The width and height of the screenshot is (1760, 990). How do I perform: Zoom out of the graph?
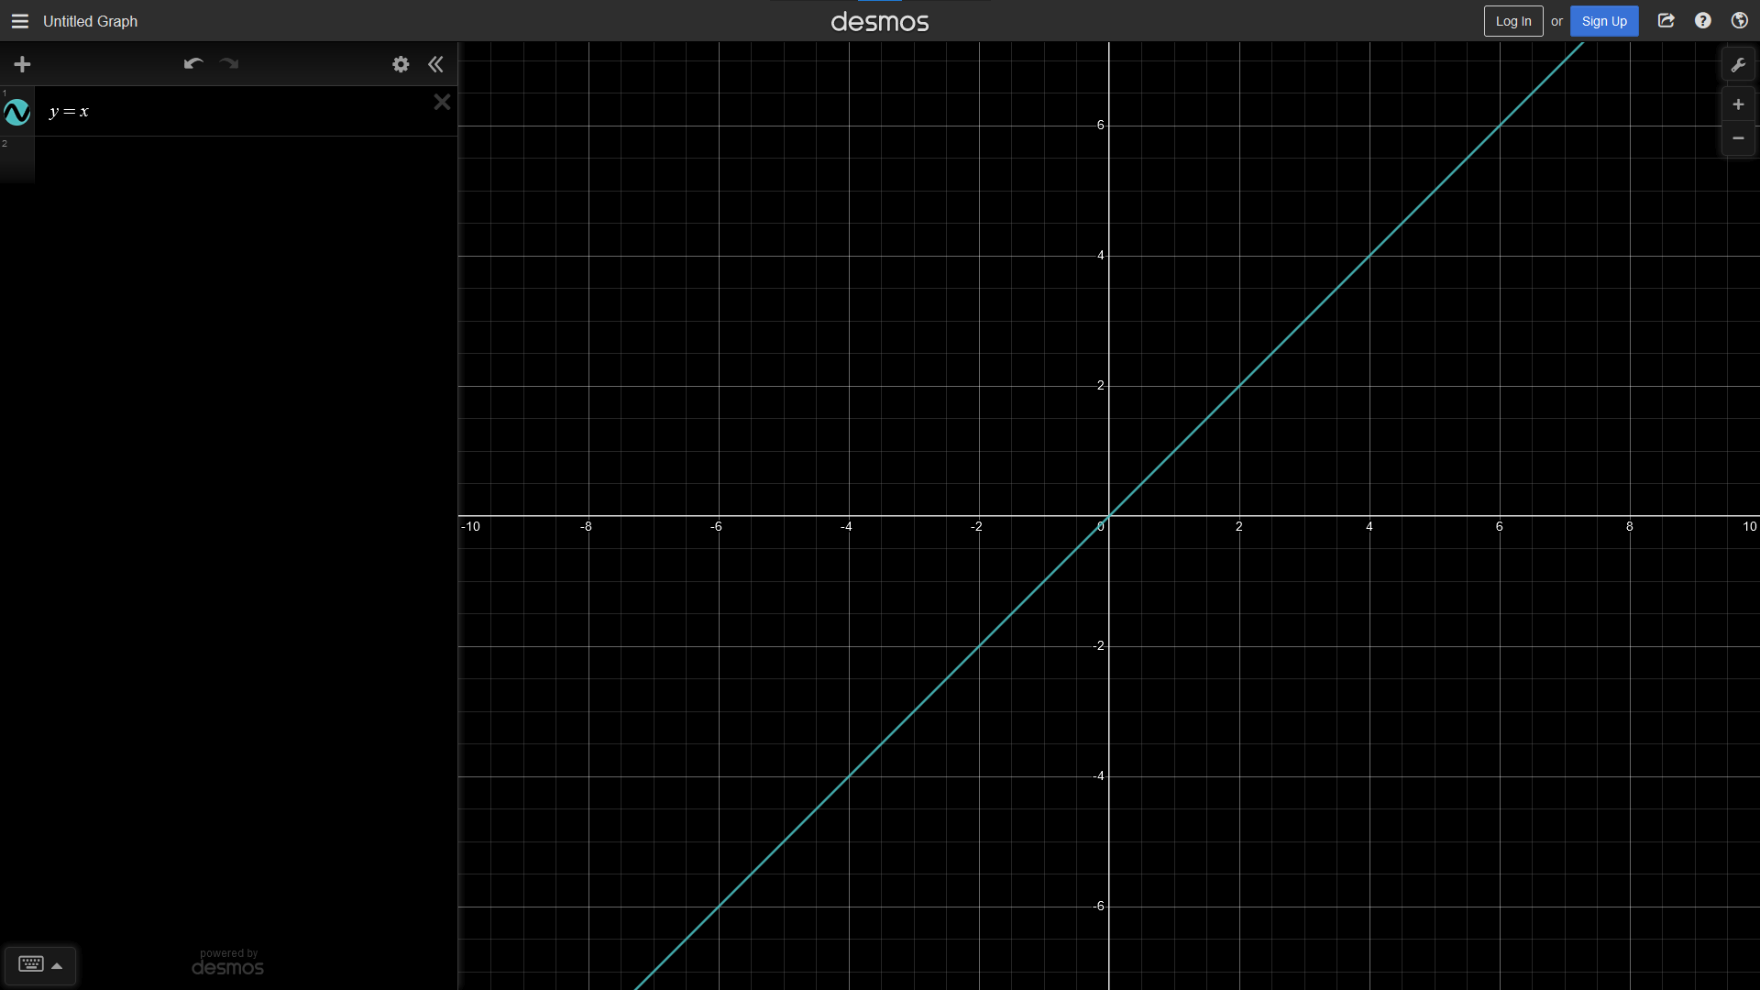pyautogui.click(x=1738, y=138)
